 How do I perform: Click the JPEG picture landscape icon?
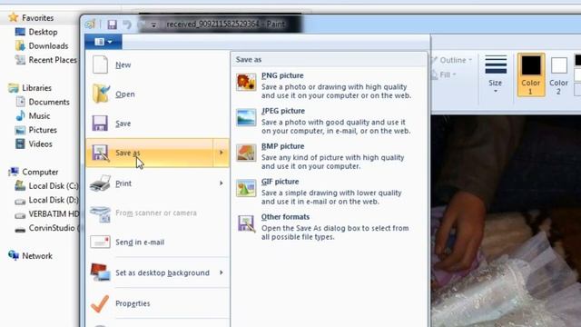246,117
